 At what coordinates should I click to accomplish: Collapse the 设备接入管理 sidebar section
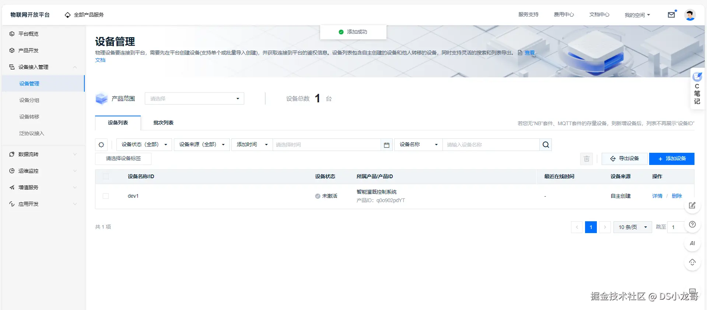point(43,67)
